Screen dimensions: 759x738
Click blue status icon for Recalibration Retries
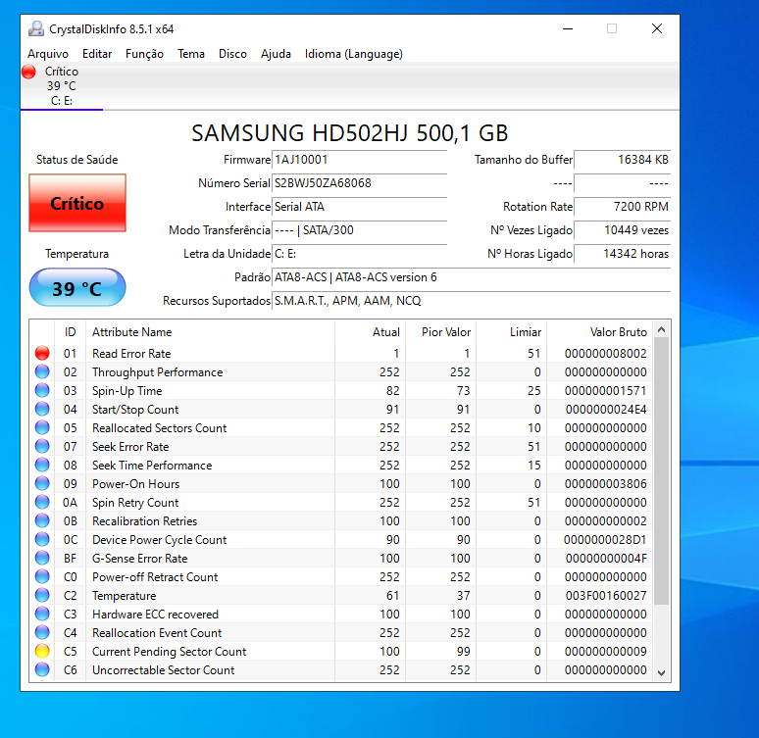pyautogui.click(x=42, y=520)
